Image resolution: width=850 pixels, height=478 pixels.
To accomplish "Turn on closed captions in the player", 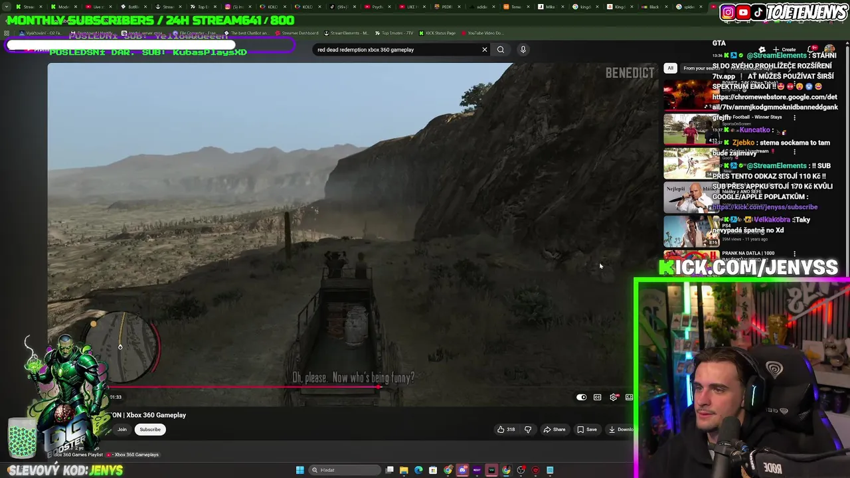I will (597, 398).
